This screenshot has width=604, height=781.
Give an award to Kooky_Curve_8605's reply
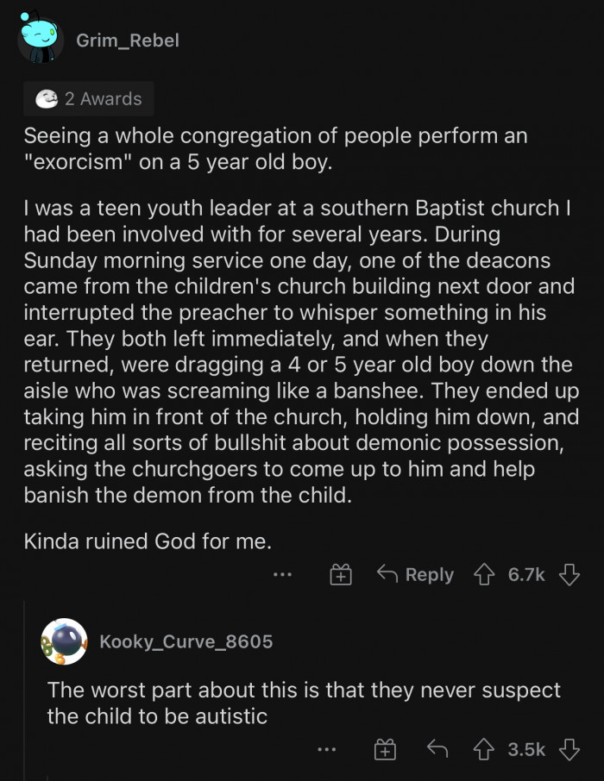click(x=385, y=750)
